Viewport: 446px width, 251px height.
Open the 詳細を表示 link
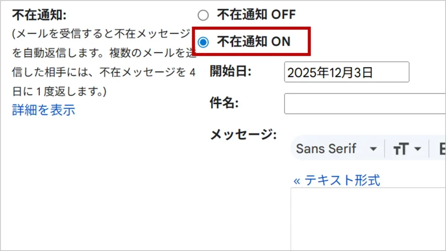pyautogui.click(x=44, y=110)
